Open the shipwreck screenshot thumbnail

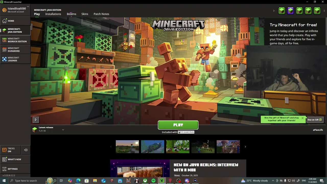click(x=153, y=147)
